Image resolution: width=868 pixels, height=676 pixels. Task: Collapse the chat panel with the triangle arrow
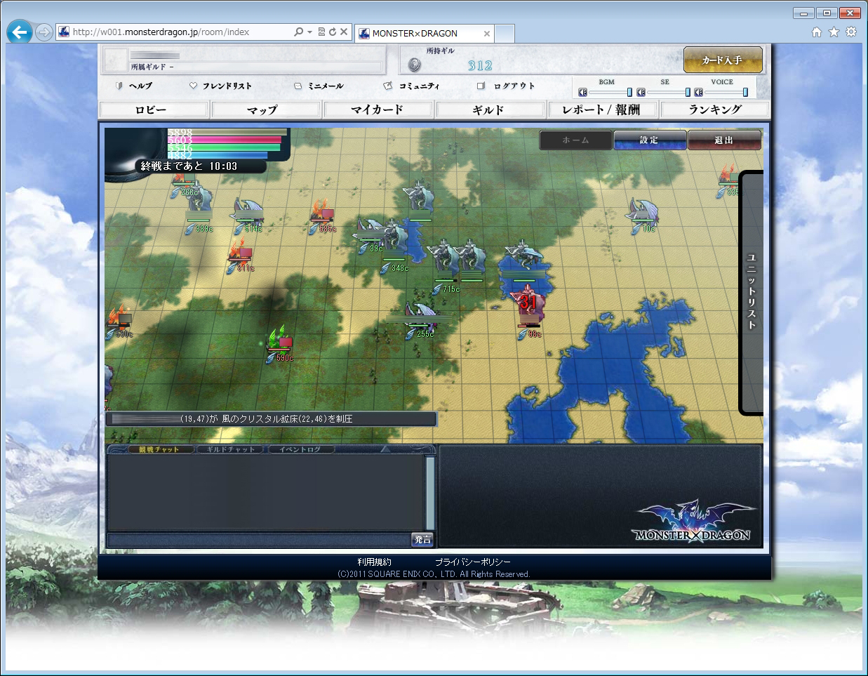pyautogui.click(x=384, y=449)
